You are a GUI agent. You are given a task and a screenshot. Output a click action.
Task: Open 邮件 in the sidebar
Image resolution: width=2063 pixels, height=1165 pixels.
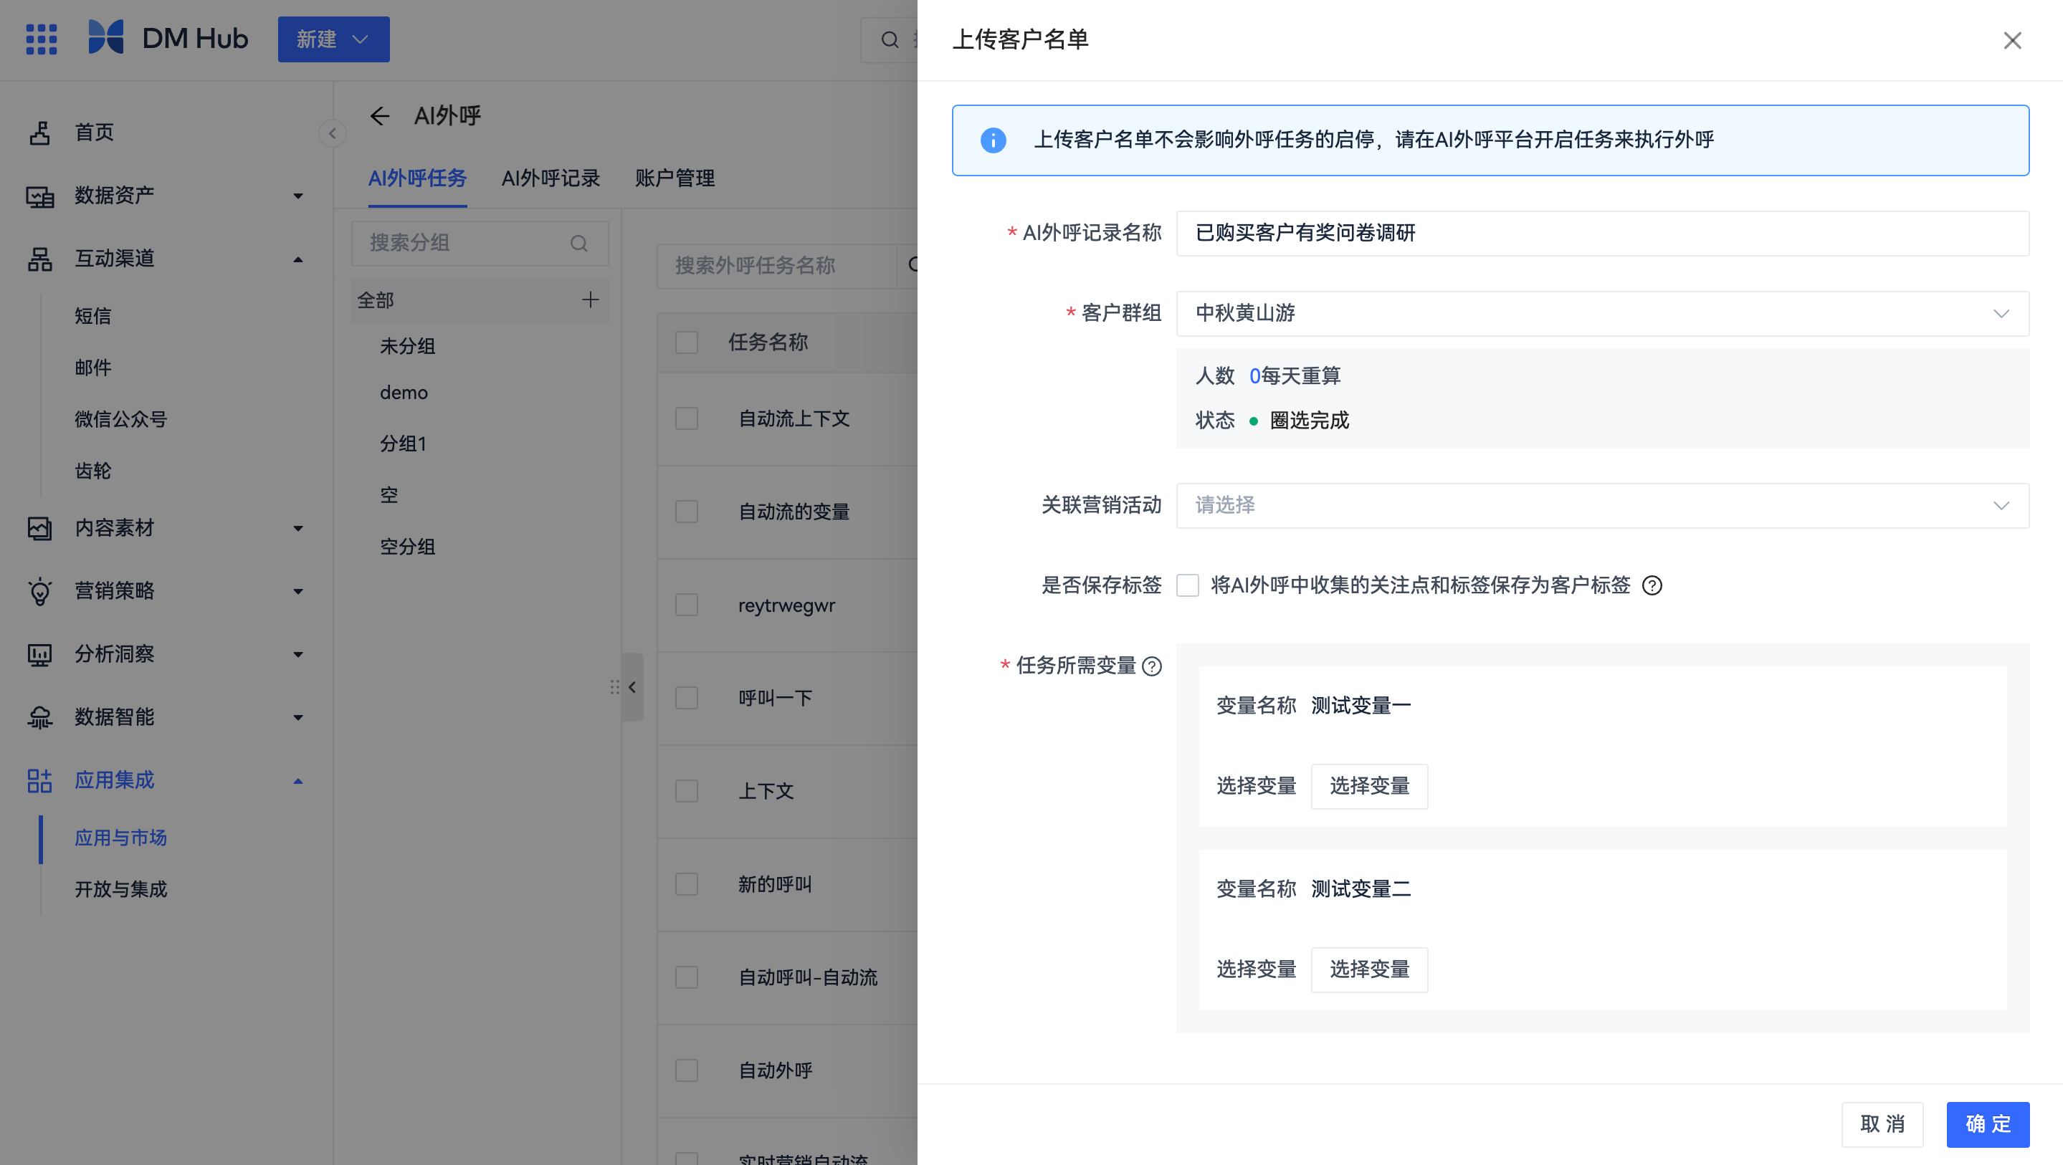coord(93,368)
